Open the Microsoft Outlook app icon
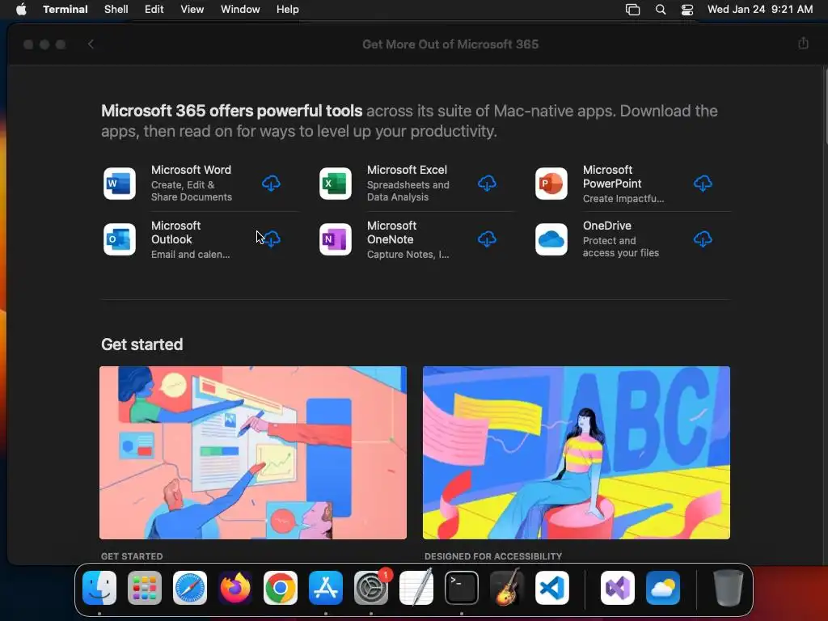The image size is (828, 621). (120, 239)
